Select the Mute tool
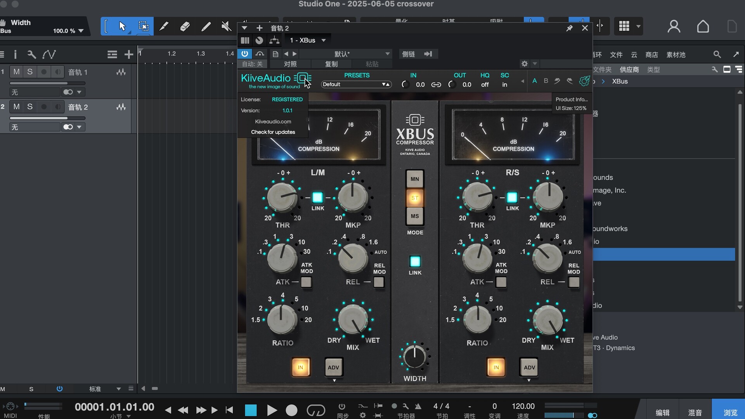 [226, 26]
